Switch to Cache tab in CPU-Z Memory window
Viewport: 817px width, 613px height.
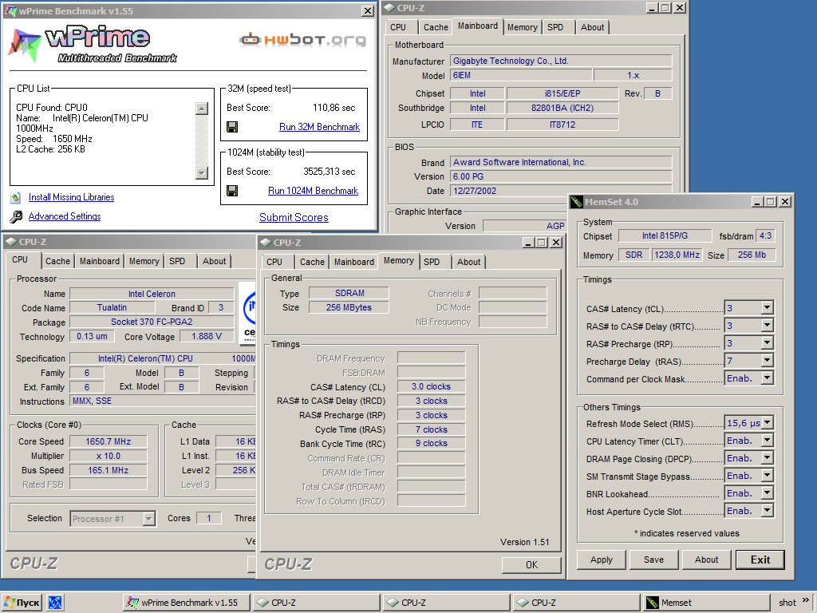[x=312, y=262]
